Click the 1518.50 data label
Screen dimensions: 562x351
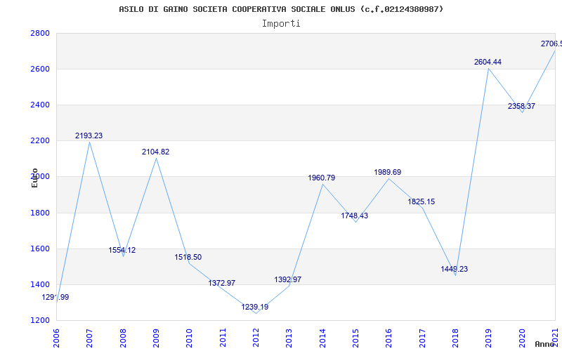pyautogui.click(x=188, y=257)
